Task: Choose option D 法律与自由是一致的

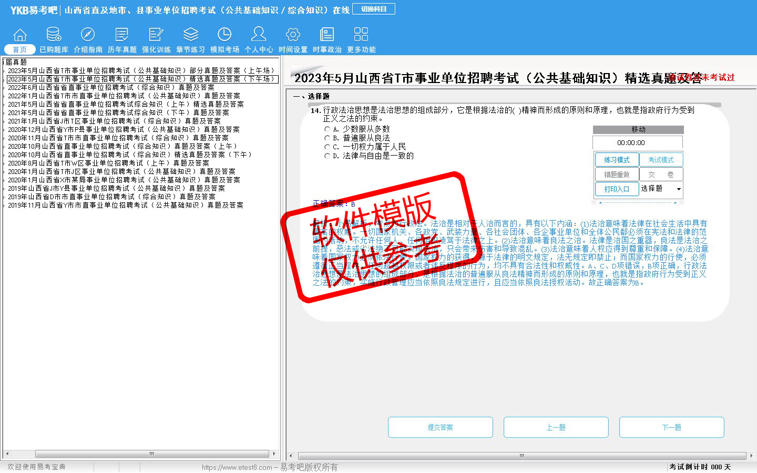Action: coord(328,156)
